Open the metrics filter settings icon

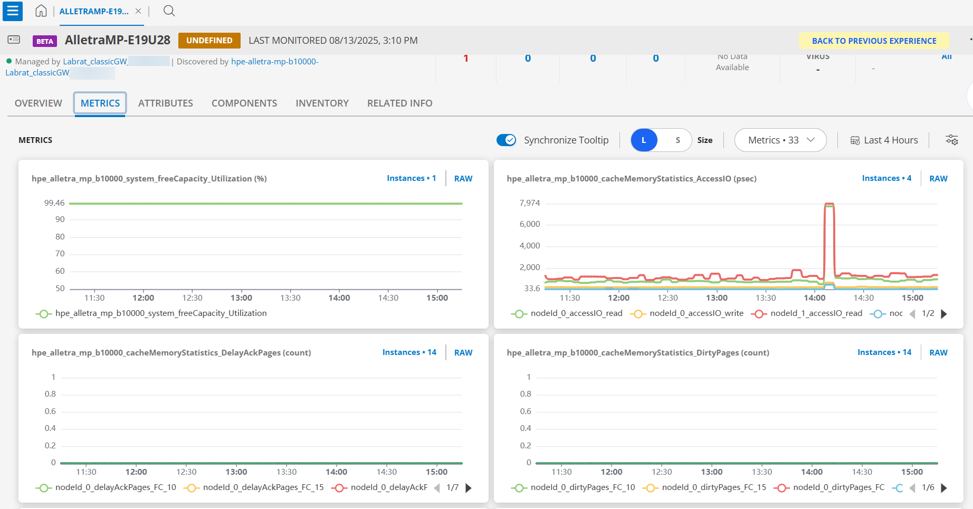952,140
